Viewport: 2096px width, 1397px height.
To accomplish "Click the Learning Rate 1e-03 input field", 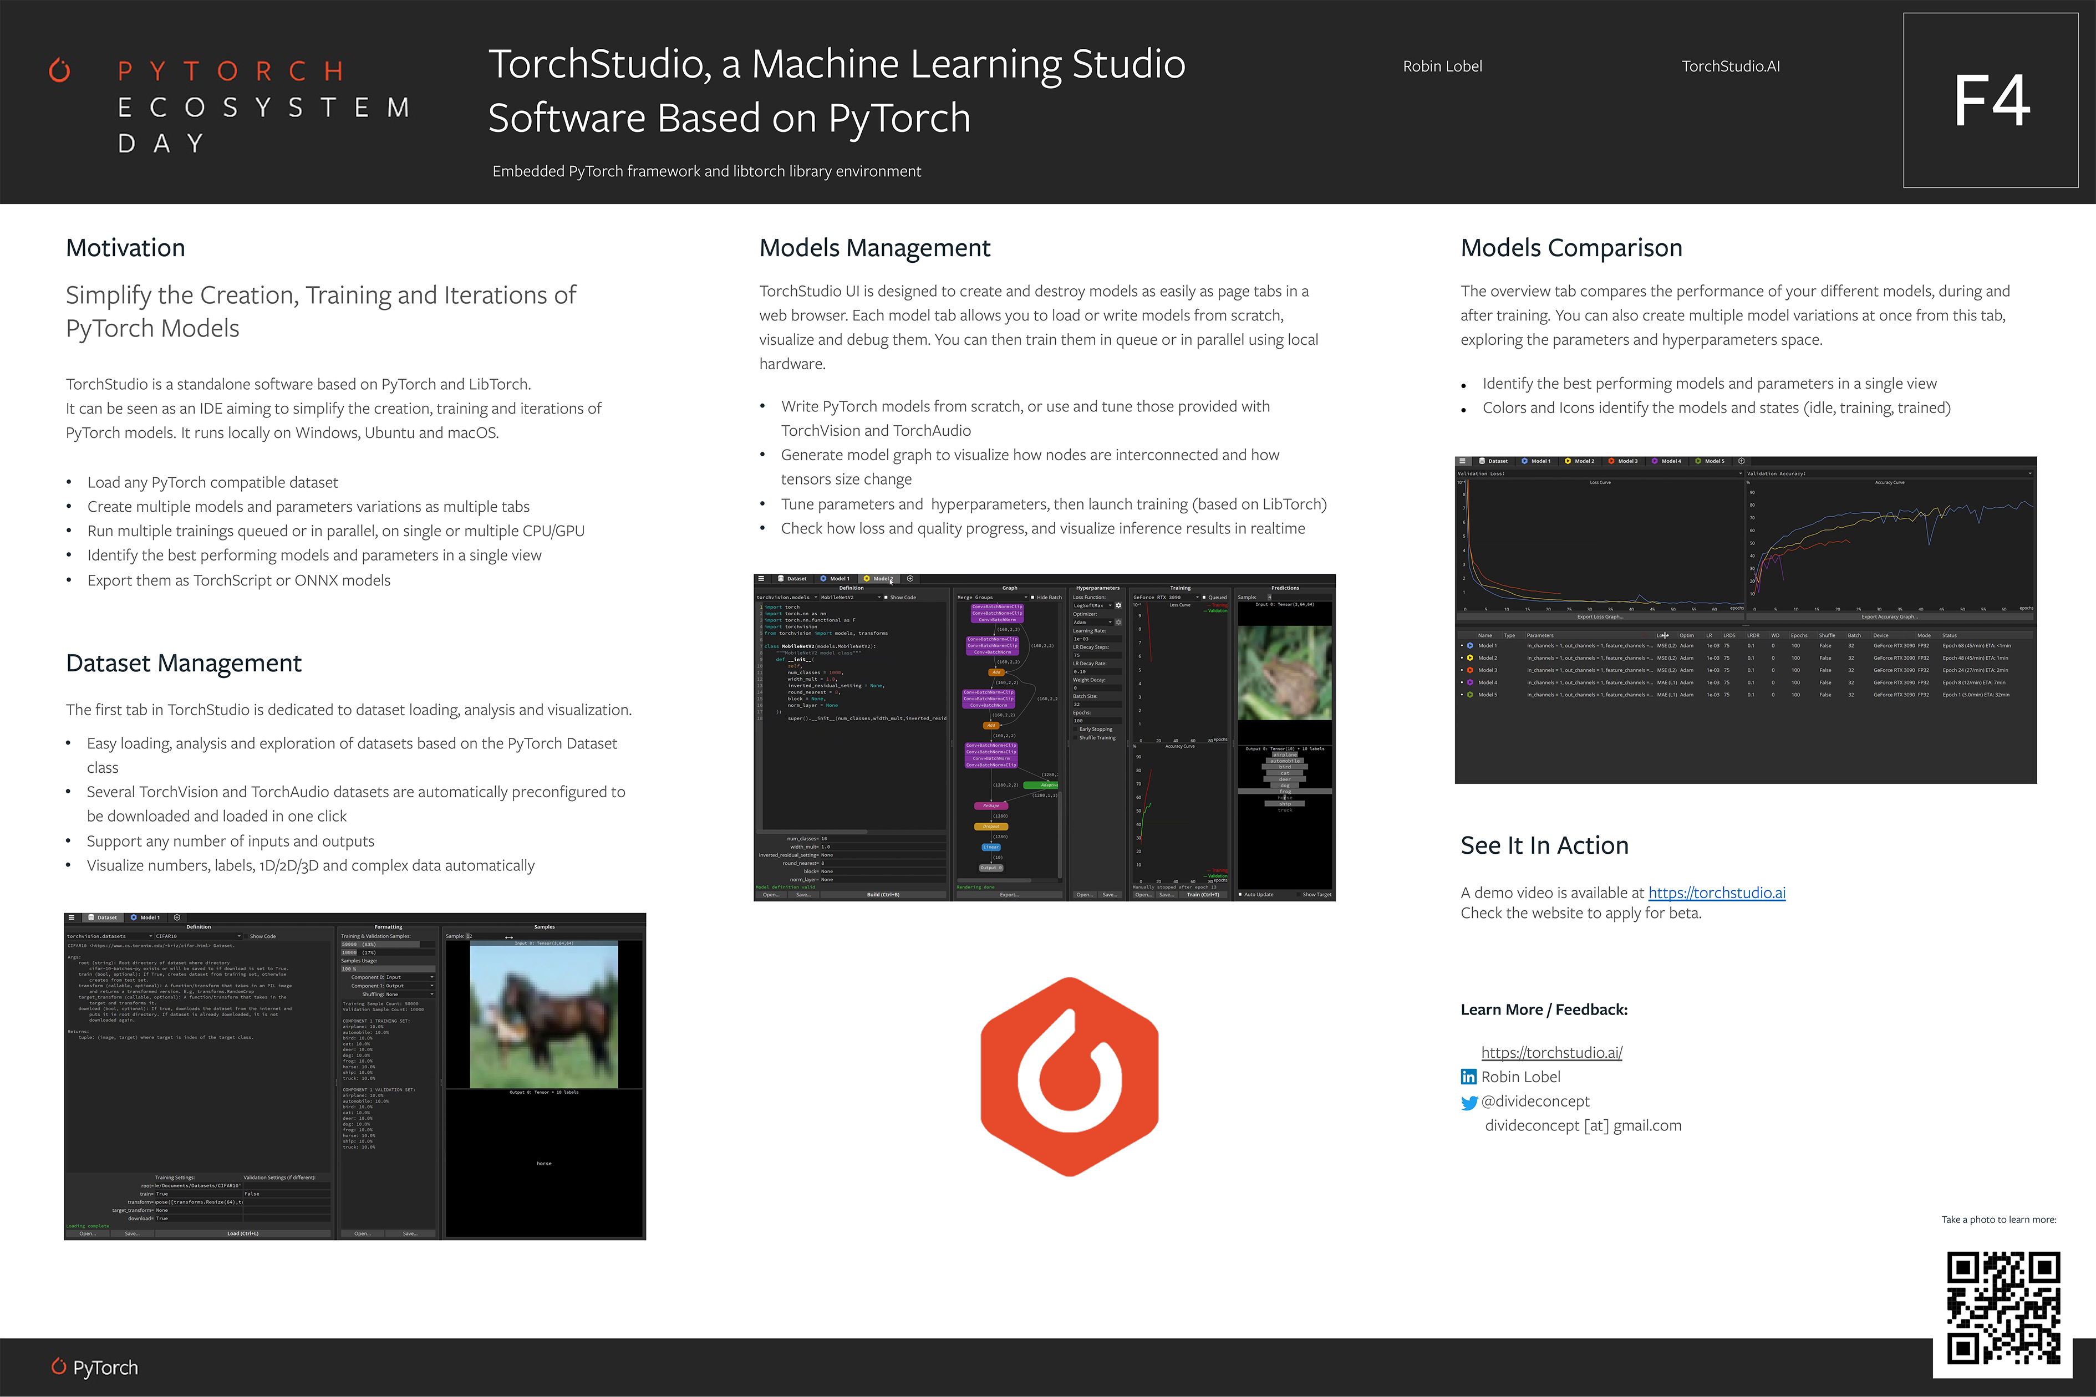I will pos(1097,639).
